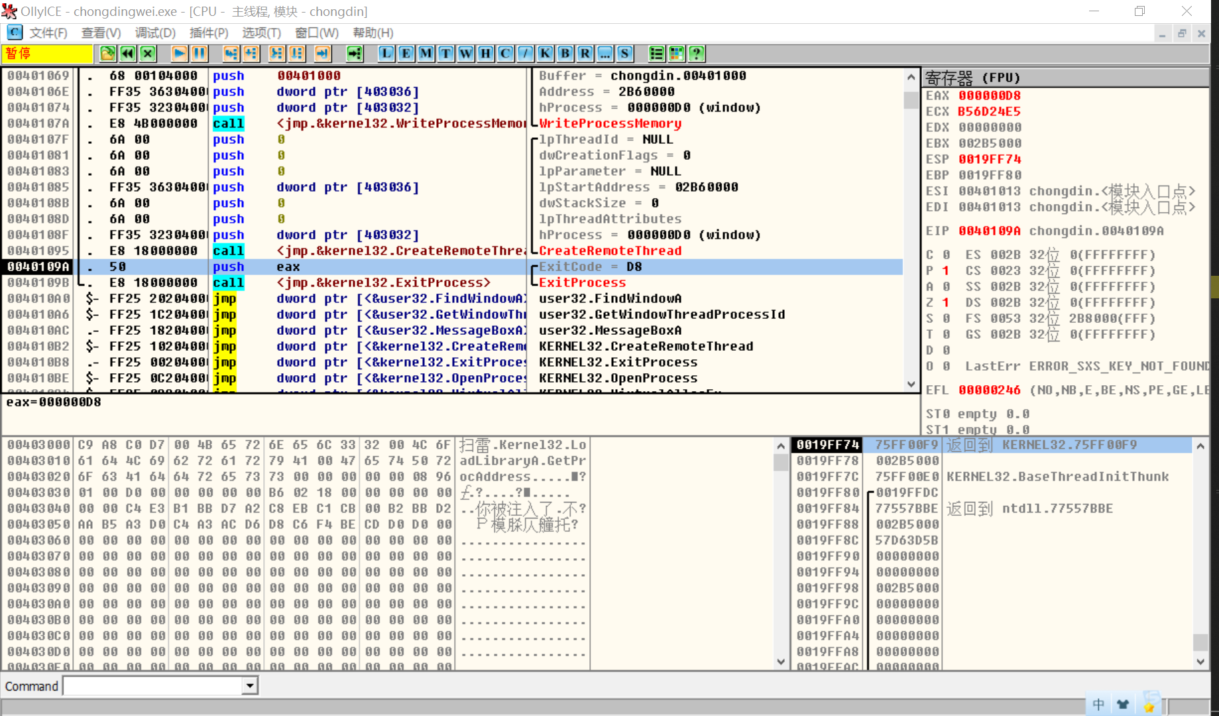Screen dimensions: 1219x716
Task: Show Patches window with slash button
Action: click(526, 54)
